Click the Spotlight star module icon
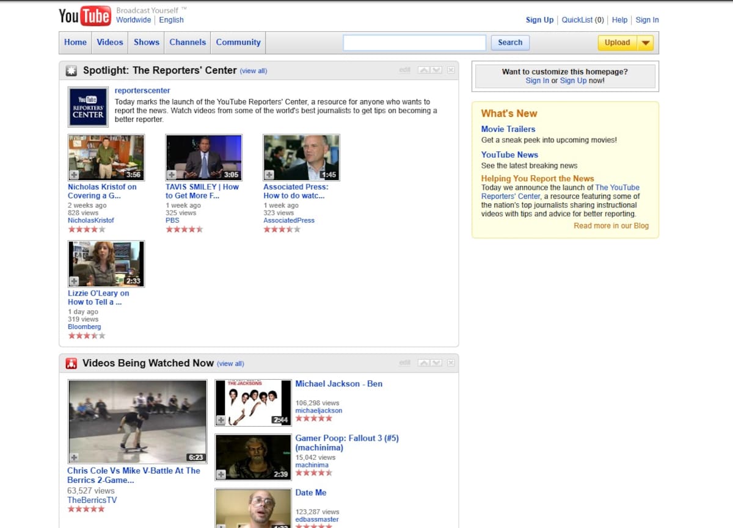The height and width of the screenshot is (528, 733). (x=71, y=71)
